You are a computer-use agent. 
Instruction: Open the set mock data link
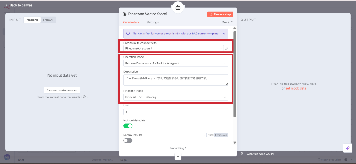[x=295, y=88]
